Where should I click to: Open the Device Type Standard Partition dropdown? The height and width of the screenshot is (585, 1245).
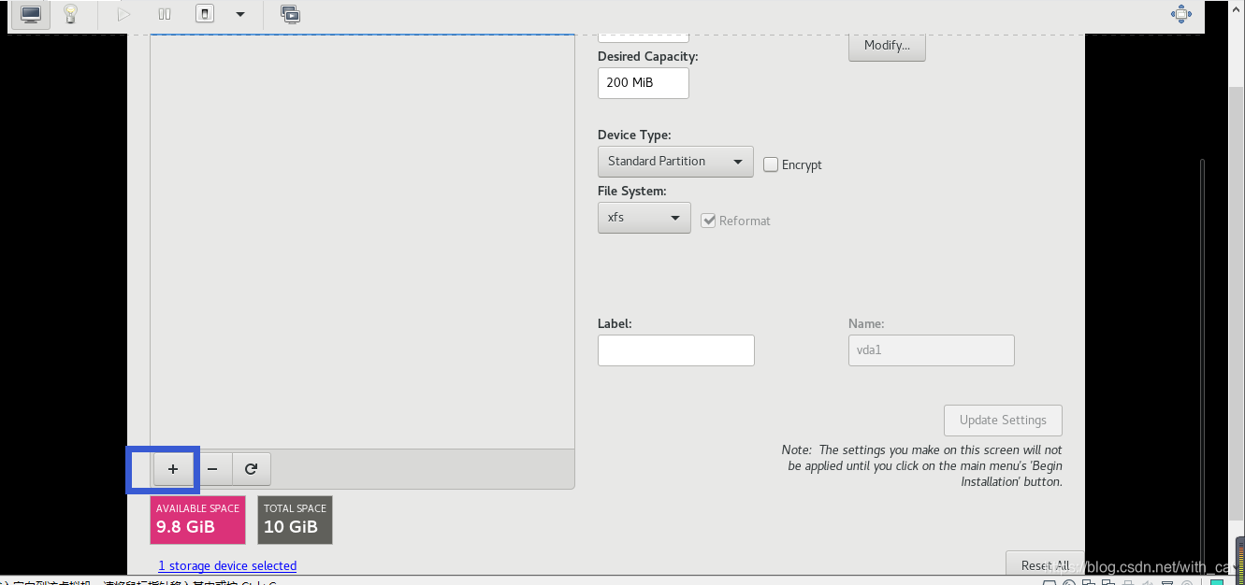coord(675,162)
